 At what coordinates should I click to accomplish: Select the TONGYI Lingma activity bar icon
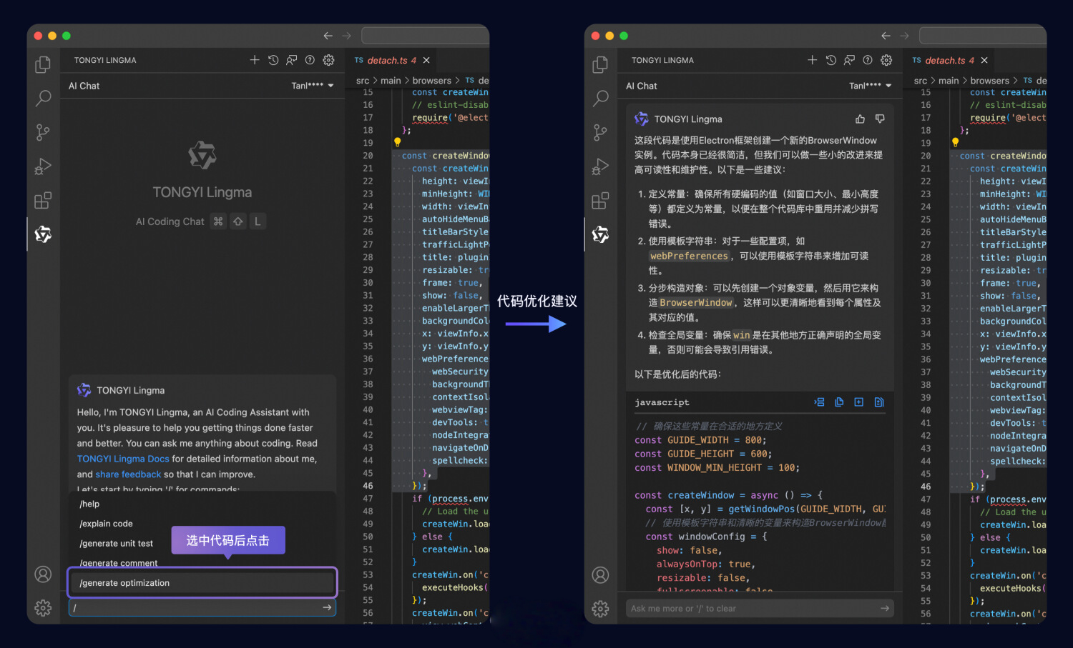(x=43, y=234)
